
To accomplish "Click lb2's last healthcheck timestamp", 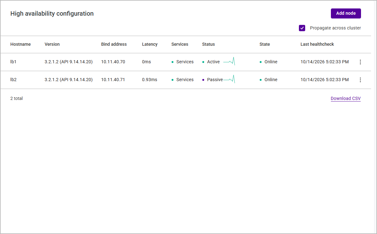I will (325, 80).
